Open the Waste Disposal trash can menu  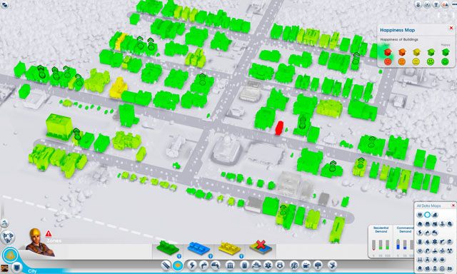(244, 265)
